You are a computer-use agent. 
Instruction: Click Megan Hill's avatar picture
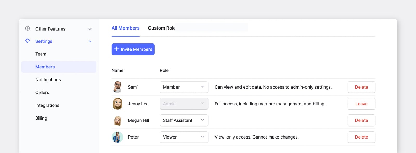[118, 120]
